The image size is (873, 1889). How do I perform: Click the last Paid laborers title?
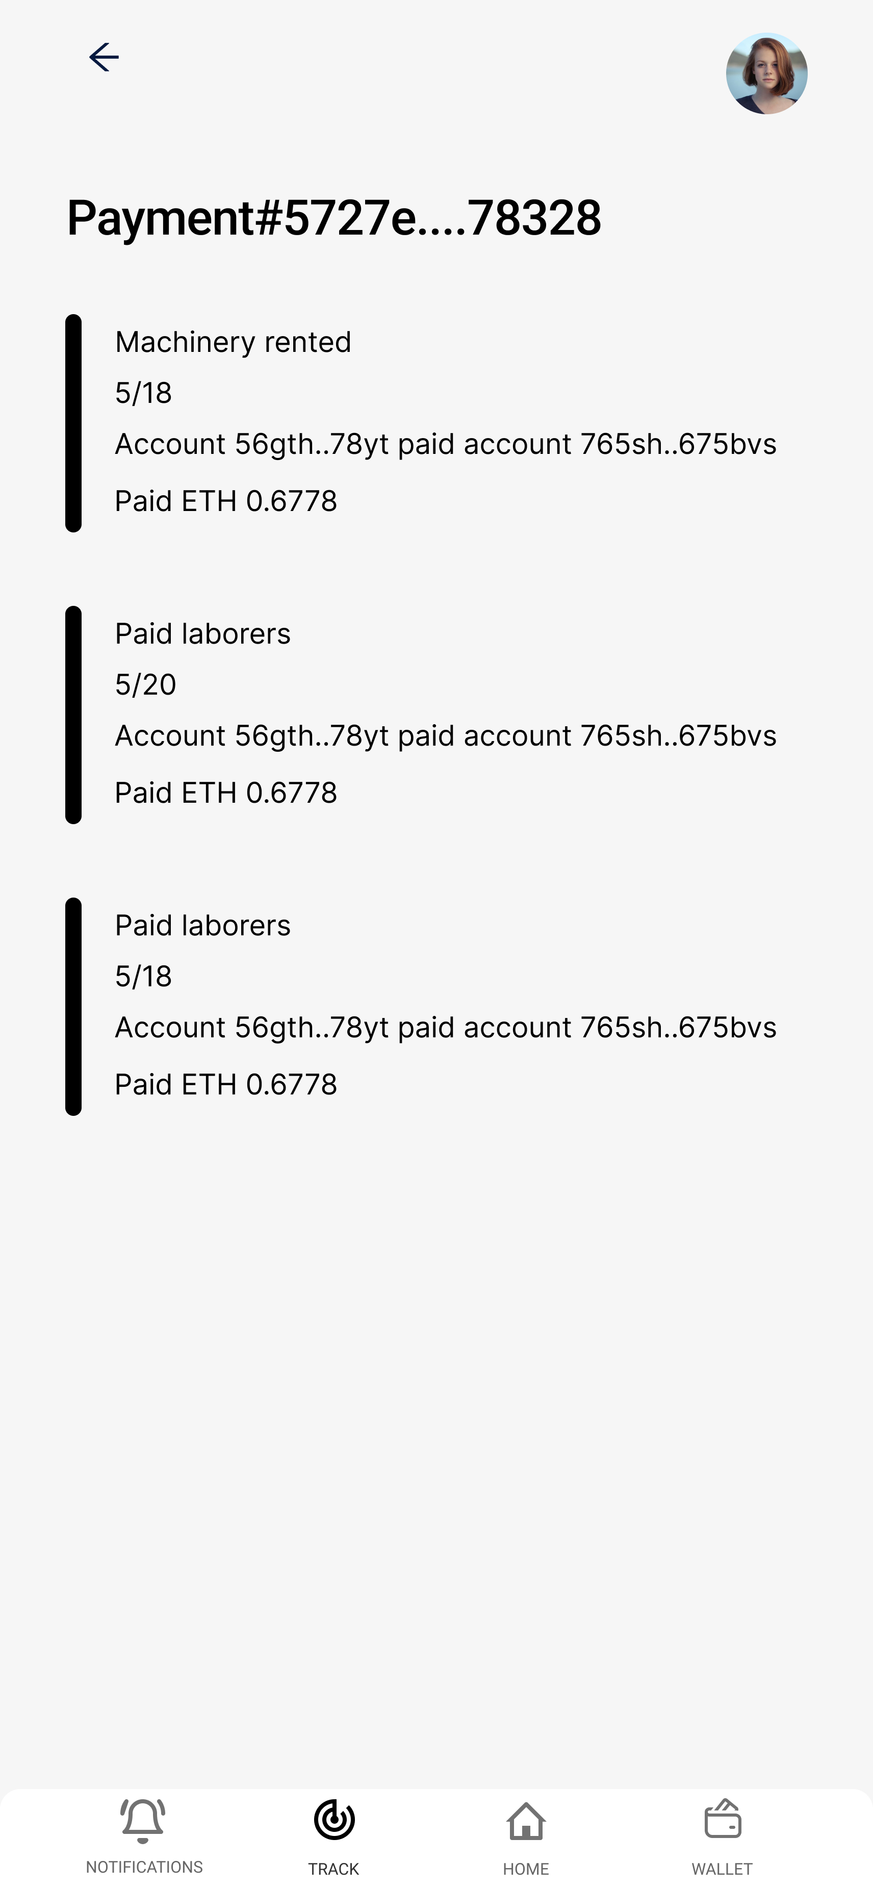pos(203,926)
